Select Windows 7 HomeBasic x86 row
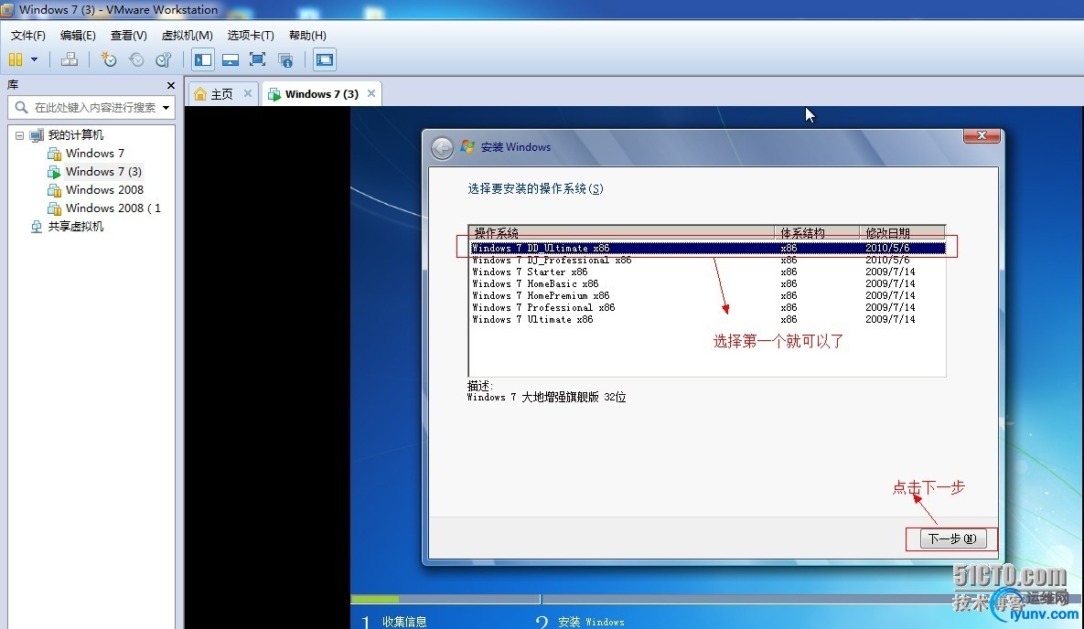1084x629 pixels. pyautogui.click(x=707, y=283)
